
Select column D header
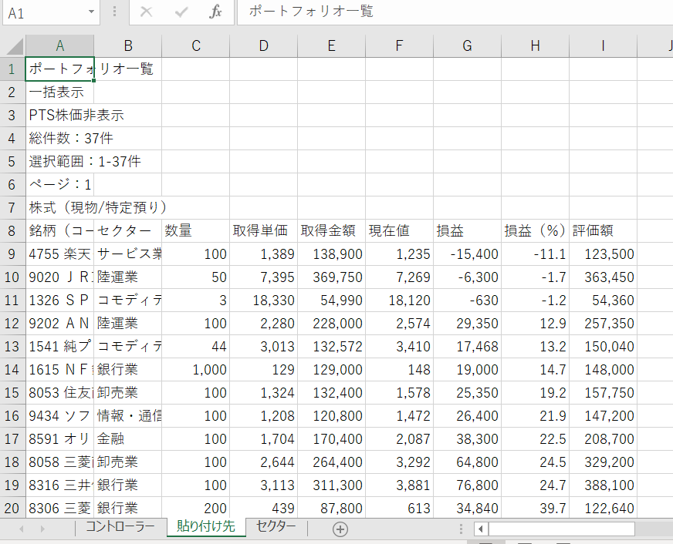263,45
